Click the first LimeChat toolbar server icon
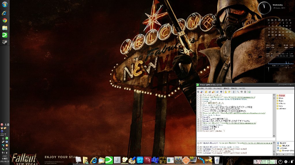Image resolution: width=295 pixels, height=165 pixels. pyautogui.click(x=198, y=92)
